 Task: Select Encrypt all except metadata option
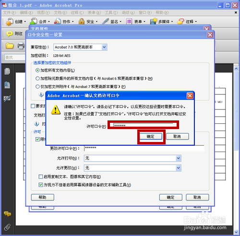tap(94, 79)
